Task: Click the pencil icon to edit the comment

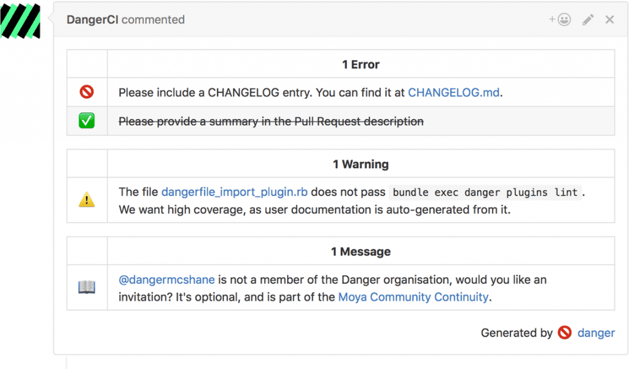Action: coord(587,19)
